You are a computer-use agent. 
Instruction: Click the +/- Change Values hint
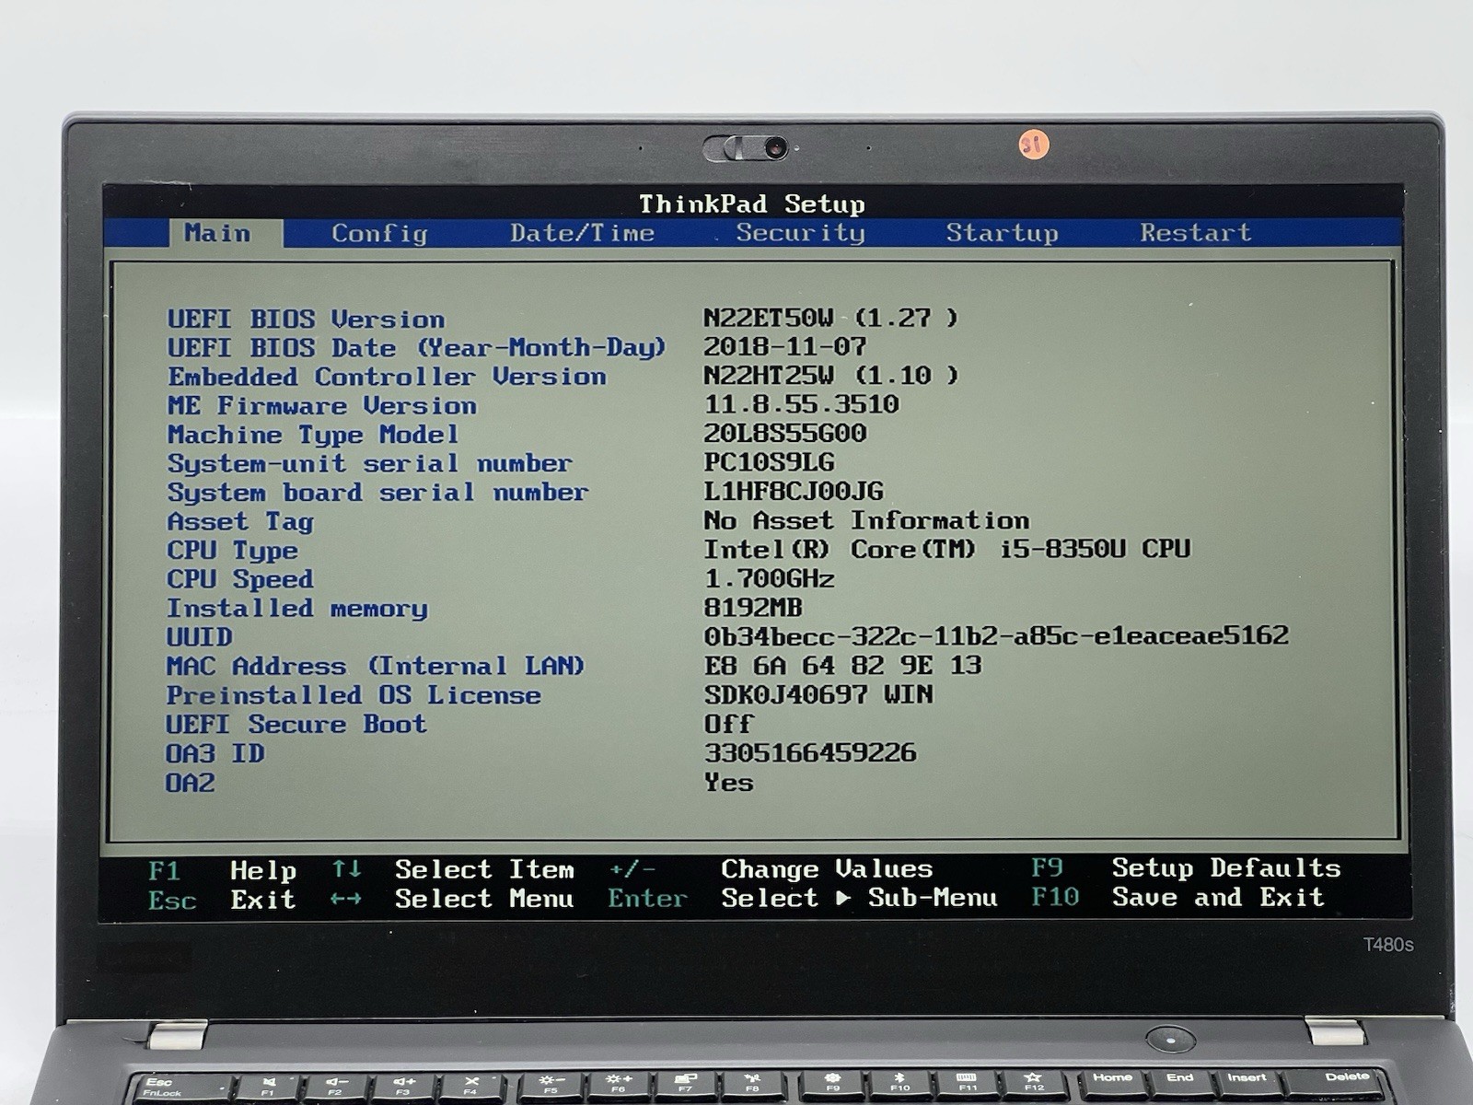pyautogui.click(x=771, y=868)
